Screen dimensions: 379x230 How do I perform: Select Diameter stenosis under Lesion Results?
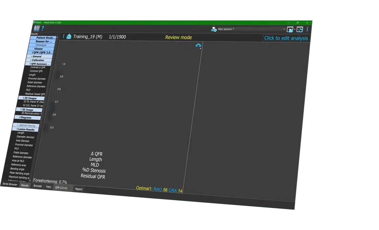[x=25, y=137]
